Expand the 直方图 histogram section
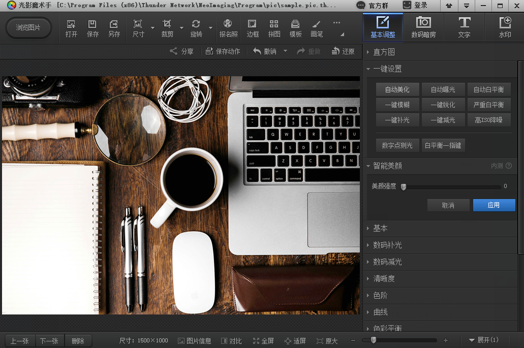The width and height of the screenshot is (524, 348). pyautogui.click(x=384, y=52)
